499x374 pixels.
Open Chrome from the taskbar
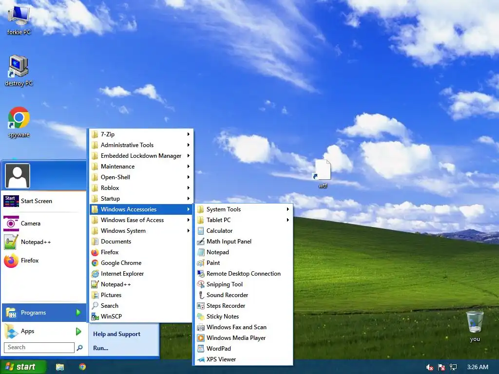(x=82, y=367)
